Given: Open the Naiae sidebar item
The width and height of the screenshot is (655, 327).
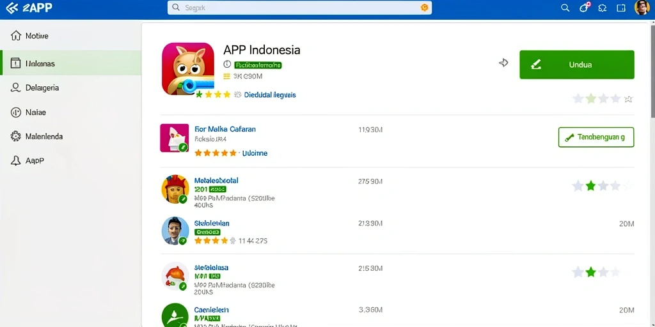Looking at the screenshot, I should pyautogui.click(x=70, y=112).
